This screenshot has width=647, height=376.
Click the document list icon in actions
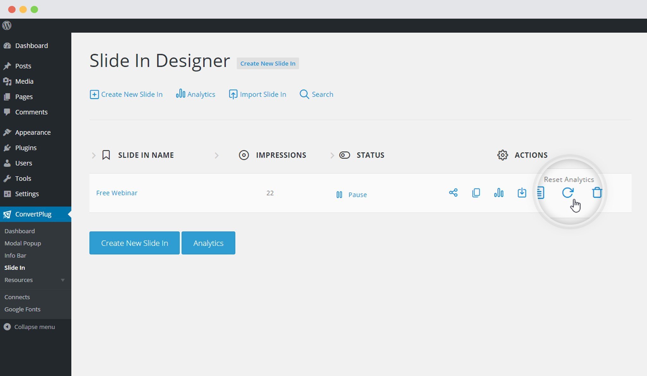click(541, 192)
